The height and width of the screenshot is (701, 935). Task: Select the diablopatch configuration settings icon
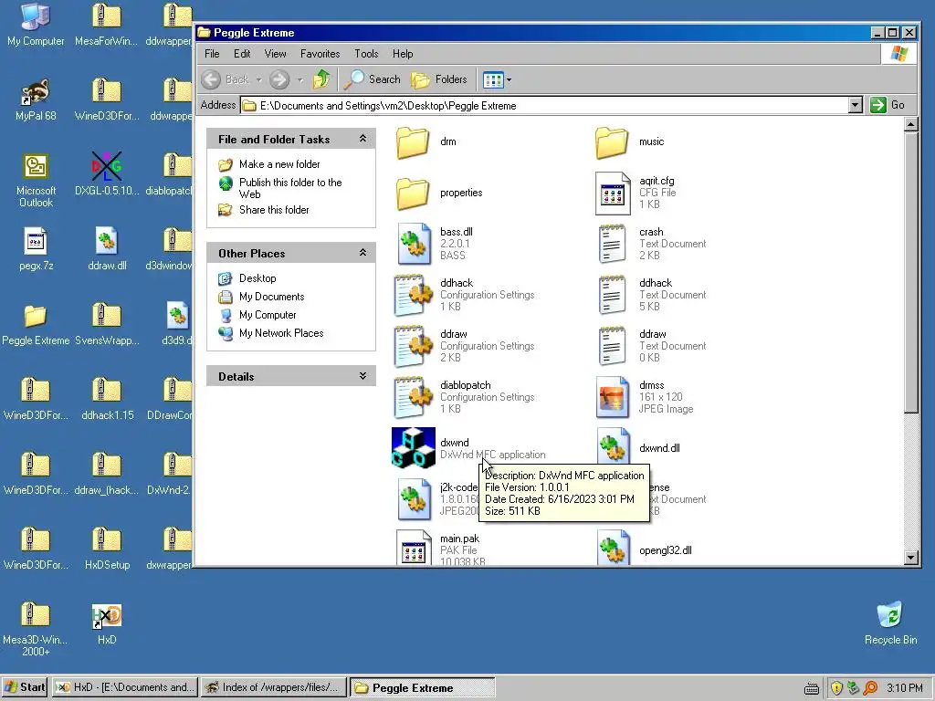click(414, 398)
